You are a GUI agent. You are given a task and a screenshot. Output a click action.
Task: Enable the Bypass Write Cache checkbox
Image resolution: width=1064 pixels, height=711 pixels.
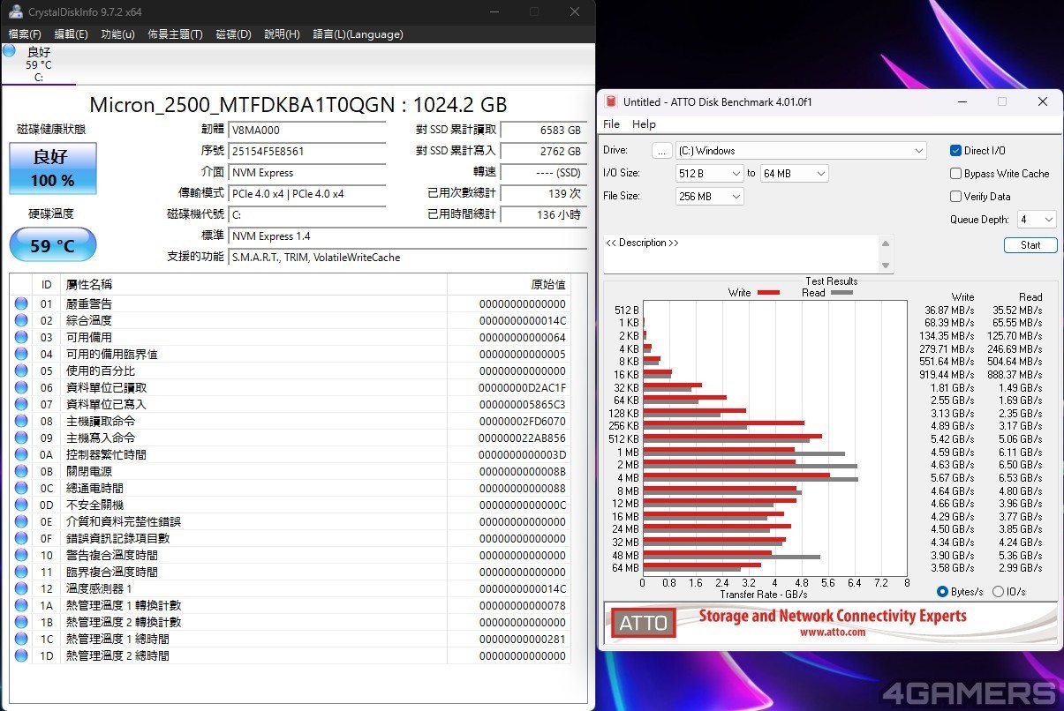(955, 174)
